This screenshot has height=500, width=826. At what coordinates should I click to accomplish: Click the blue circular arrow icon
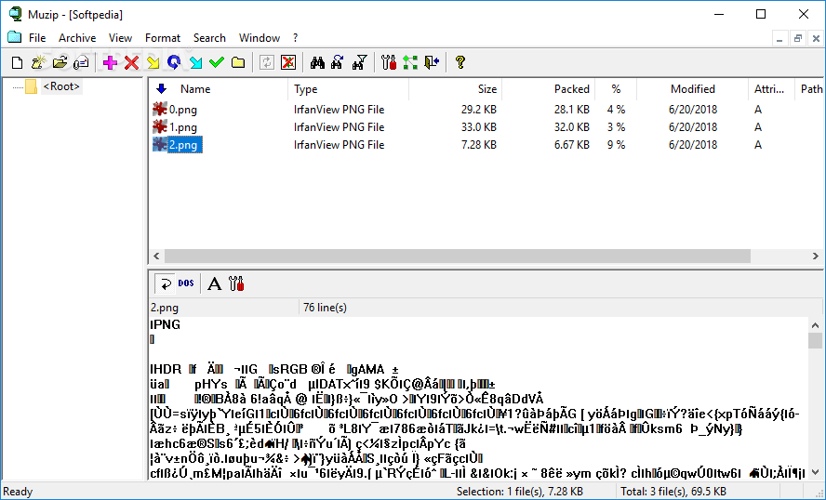click(x=174, y=62)
